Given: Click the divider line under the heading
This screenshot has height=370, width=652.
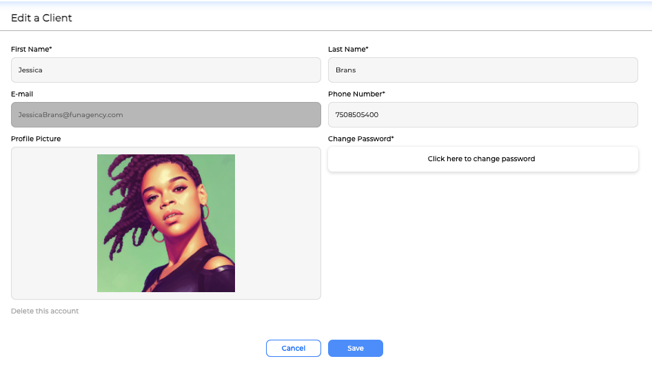Looking at the screenshot, I should 326,30.
